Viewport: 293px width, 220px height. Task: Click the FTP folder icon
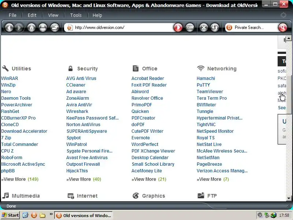pyautogui.click(x=201, y=195)
